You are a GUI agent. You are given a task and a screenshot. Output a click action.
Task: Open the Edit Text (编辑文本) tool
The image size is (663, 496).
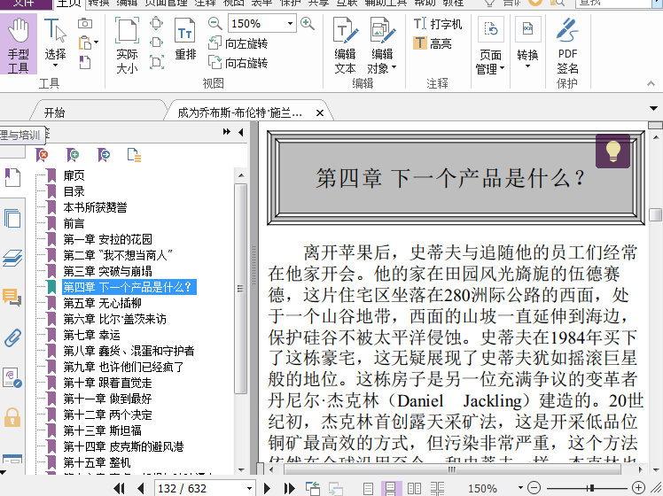click(345, 46)
